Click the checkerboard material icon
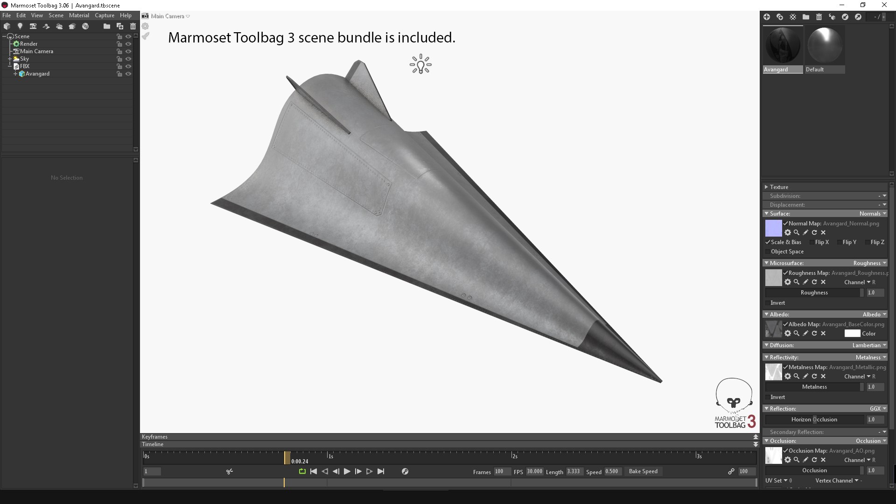896x504 pixels. click(793, 17)
